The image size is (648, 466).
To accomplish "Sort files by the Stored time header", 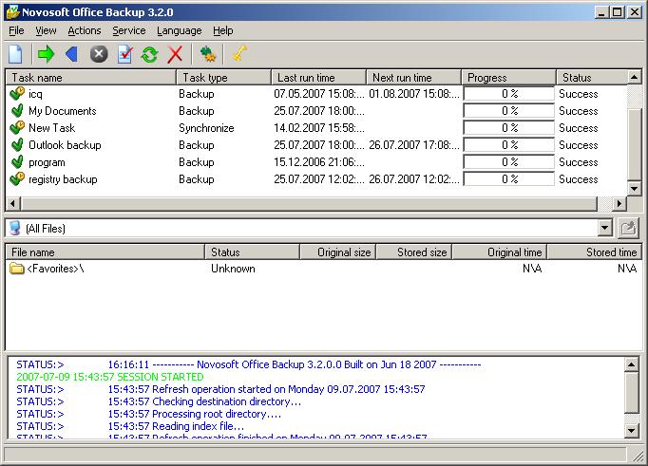I will coord(594,252).
